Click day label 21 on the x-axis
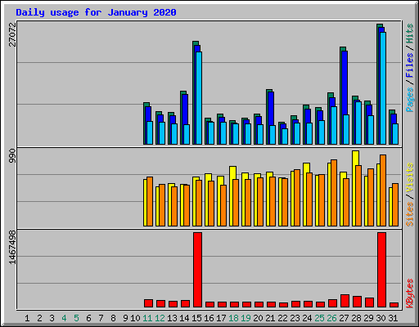 270,318
